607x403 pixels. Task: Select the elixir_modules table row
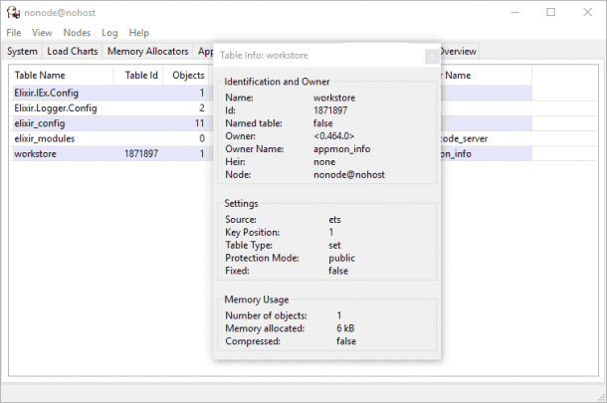(45, 138)
